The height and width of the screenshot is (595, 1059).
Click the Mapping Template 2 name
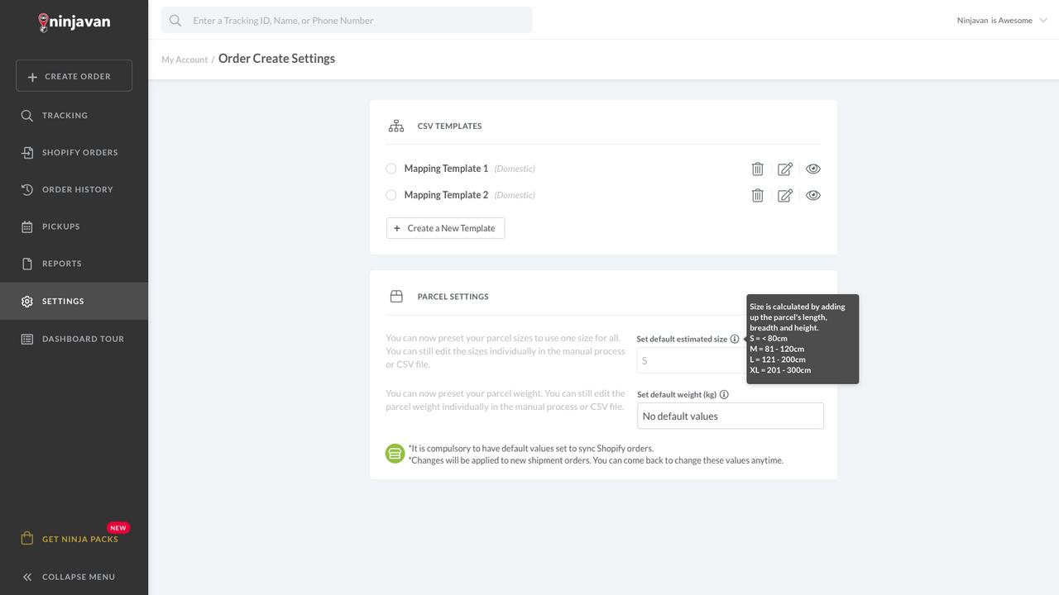pos(446,195)
